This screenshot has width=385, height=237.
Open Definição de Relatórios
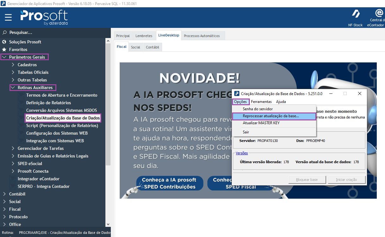click(48, 103)
